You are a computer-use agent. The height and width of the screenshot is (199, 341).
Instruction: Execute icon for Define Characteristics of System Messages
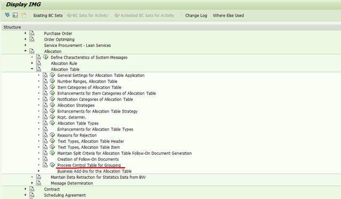coord(46,57)
